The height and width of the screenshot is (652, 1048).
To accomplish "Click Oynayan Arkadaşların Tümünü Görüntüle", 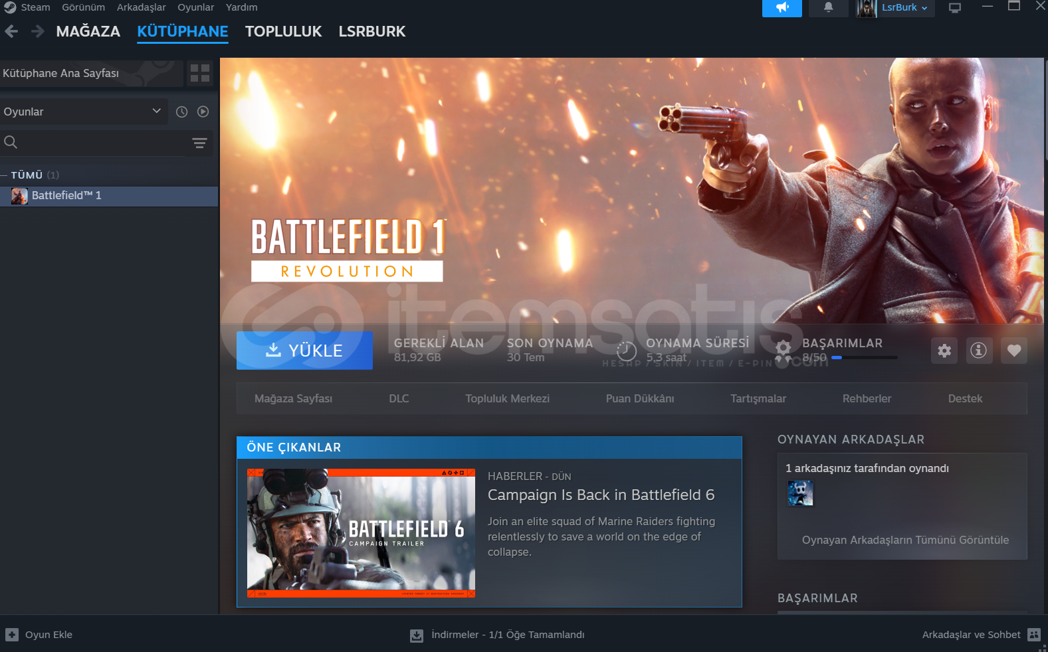I will click(905, 540).
